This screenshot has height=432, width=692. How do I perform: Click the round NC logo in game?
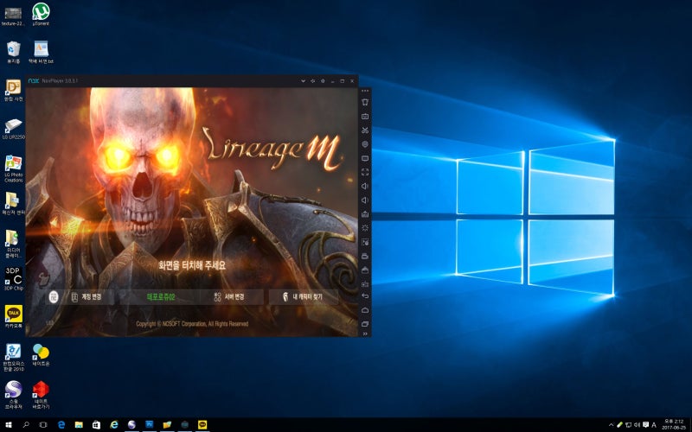tap(54, 296)
